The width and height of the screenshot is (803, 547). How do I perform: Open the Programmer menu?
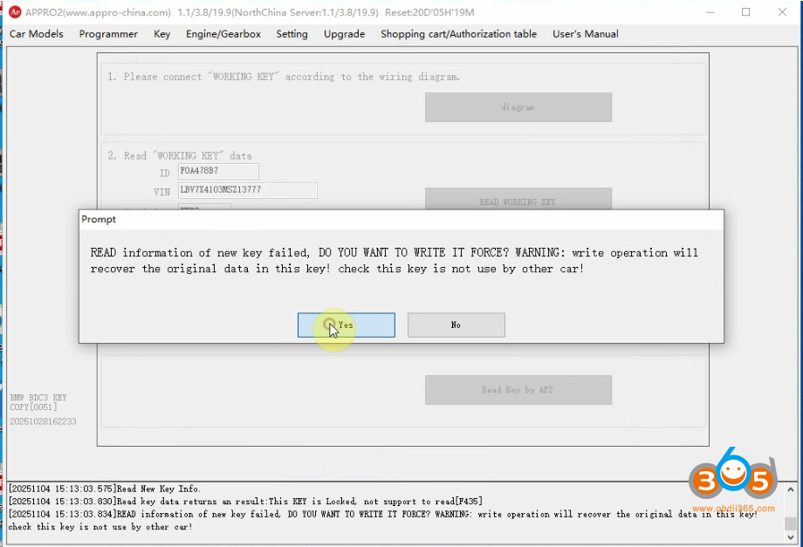tap(108, 34)
